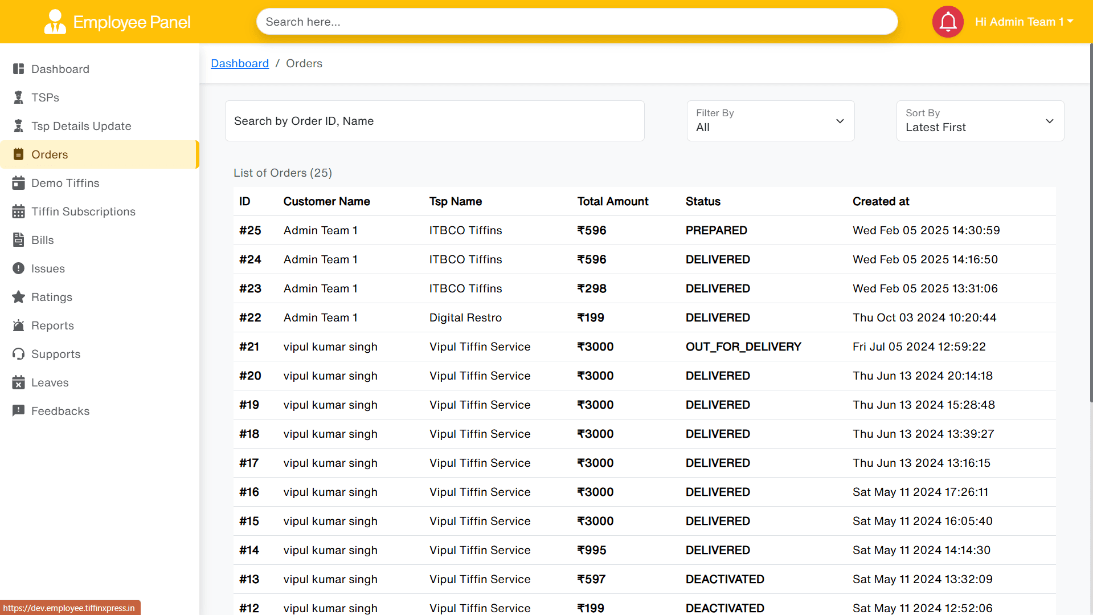Follow the Dashboard breadcrumb link

point(239,63)
